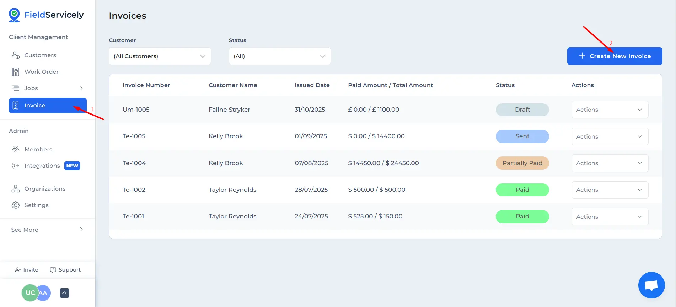Click the NEW badge next to Integrations
This screenshot has width=676, height=307.
coord(72,166)
